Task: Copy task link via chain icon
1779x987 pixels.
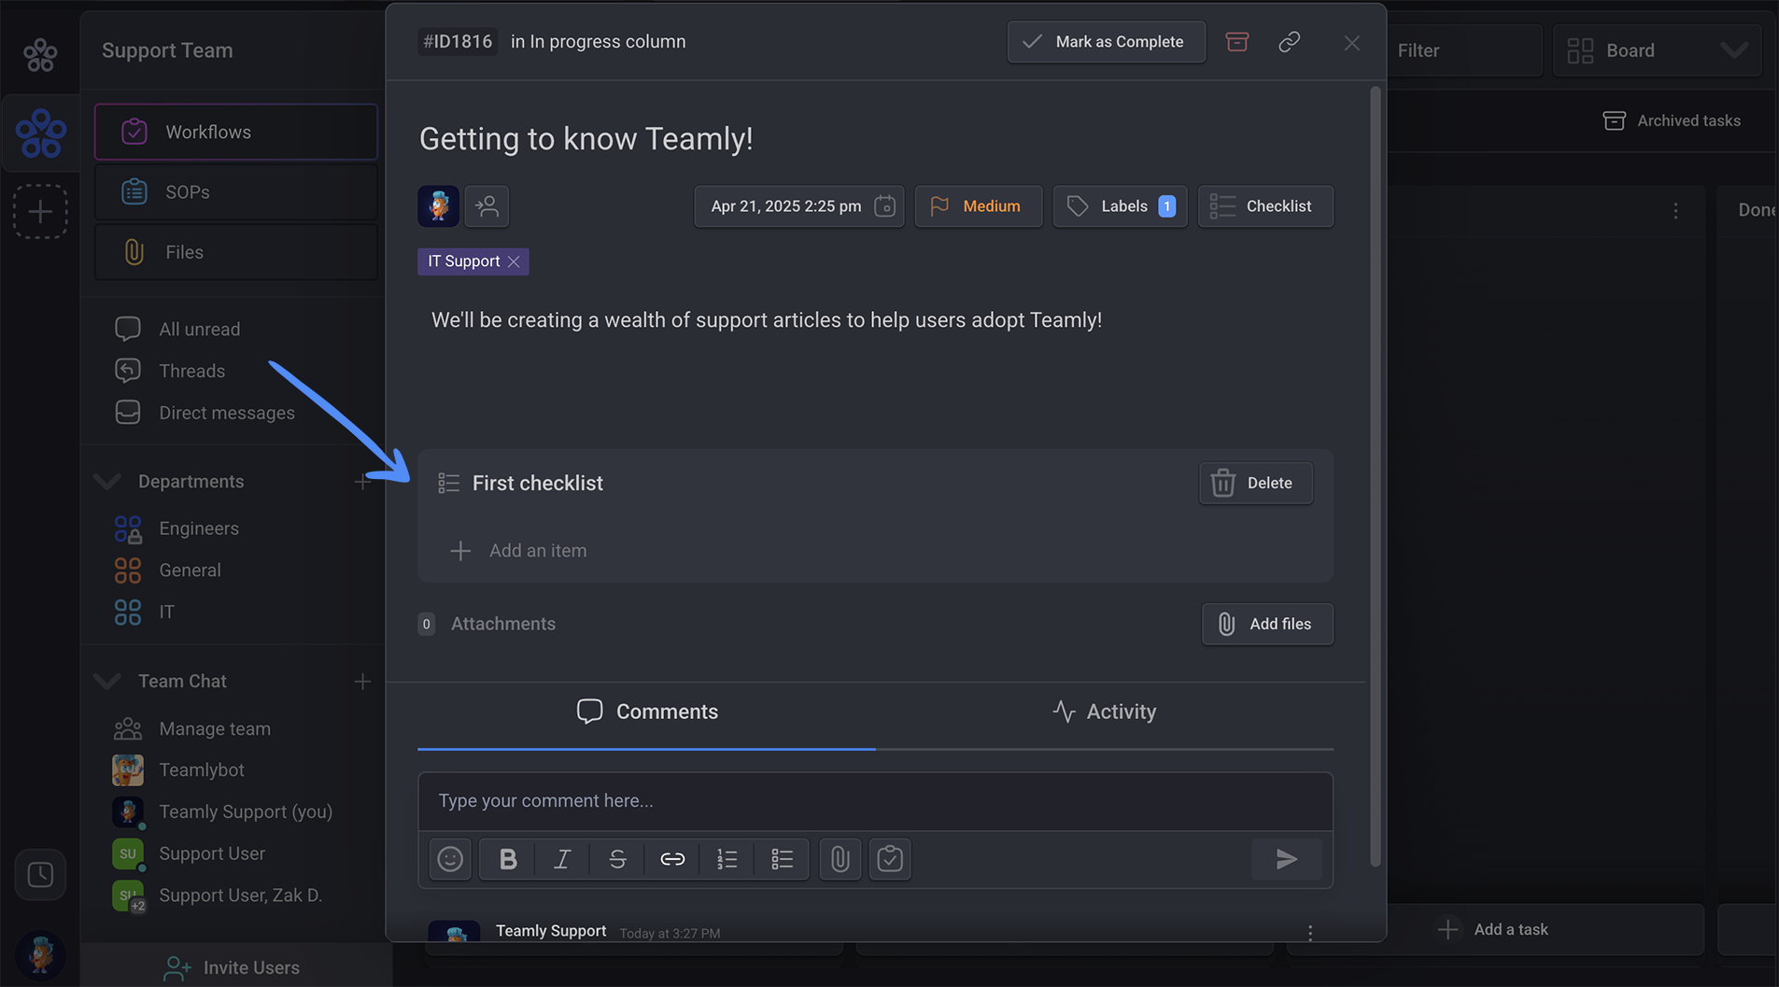Action: (1289, 42)
